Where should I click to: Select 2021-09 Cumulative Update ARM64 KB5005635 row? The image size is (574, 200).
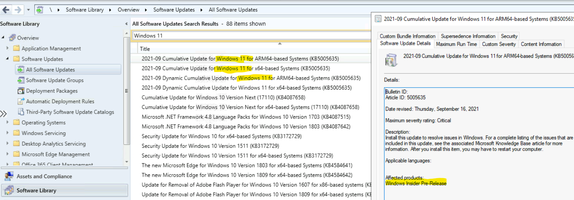251,59
